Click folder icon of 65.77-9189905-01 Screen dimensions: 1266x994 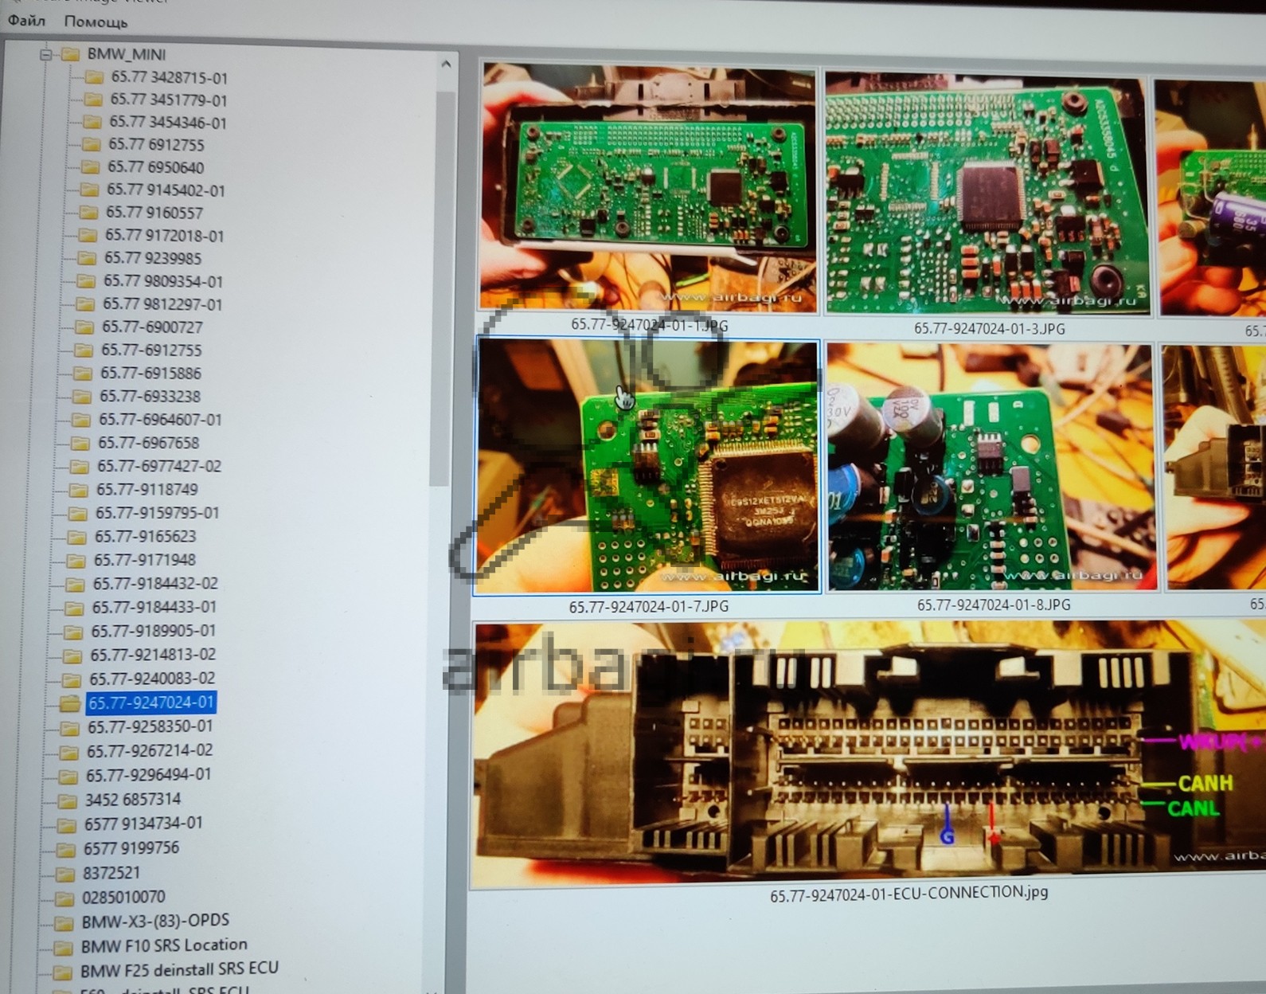(x=73, y=632)
